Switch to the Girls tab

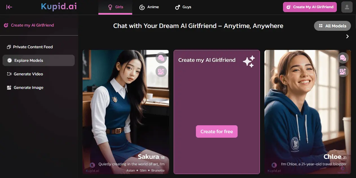coord(115,7)
